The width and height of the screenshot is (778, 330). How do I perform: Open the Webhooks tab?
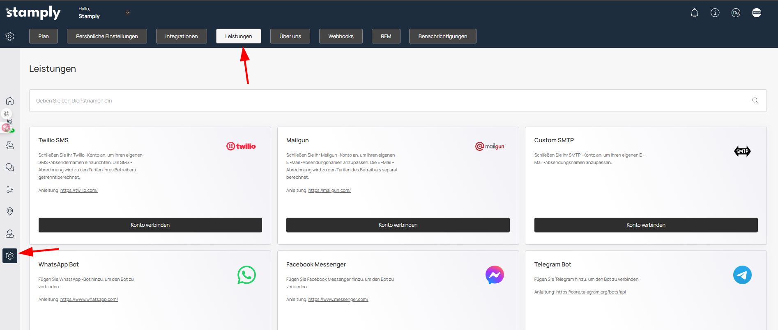(x=341, y=36)
